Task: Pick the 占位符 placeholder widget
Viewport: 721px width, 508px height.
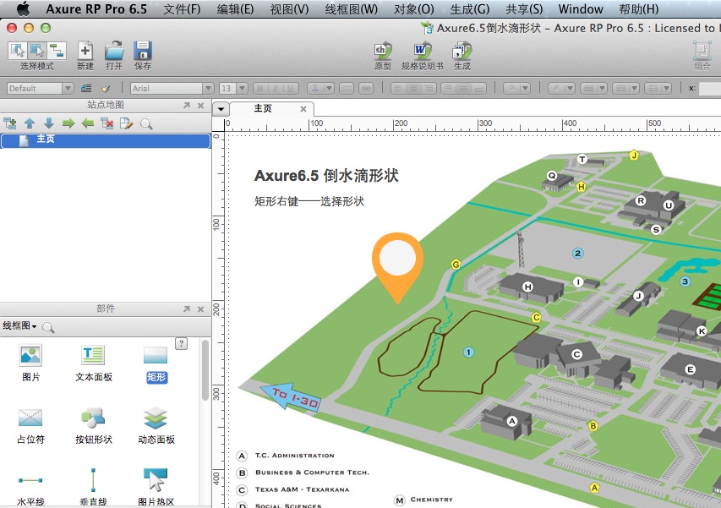Action: 30,426
